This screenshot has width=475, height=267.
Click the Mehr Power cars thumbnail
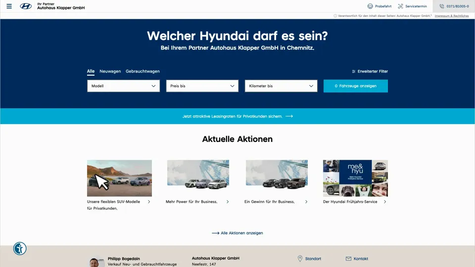[198, 175]
